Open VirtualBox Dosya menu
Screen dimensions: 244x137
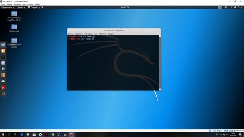(3, 4)
